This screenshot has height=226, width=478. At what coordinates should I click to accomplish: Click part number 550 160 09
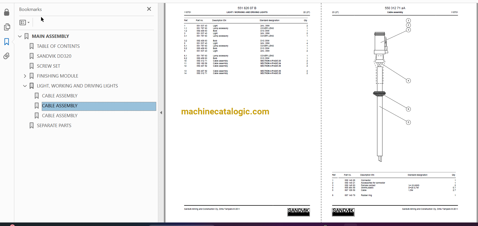202,63
